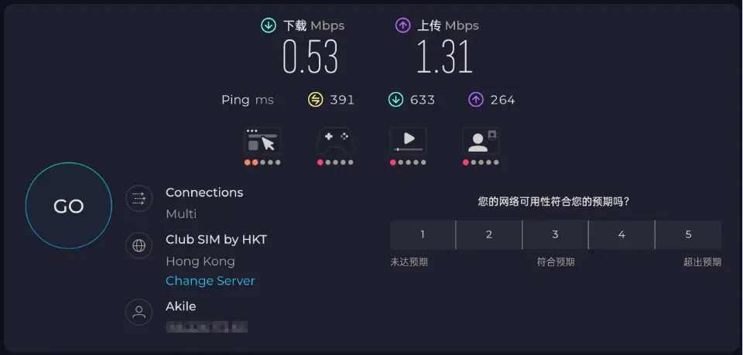Click the Akile user profile icon
The width and height of the screenshot is (743, 355).
(139, 312)
